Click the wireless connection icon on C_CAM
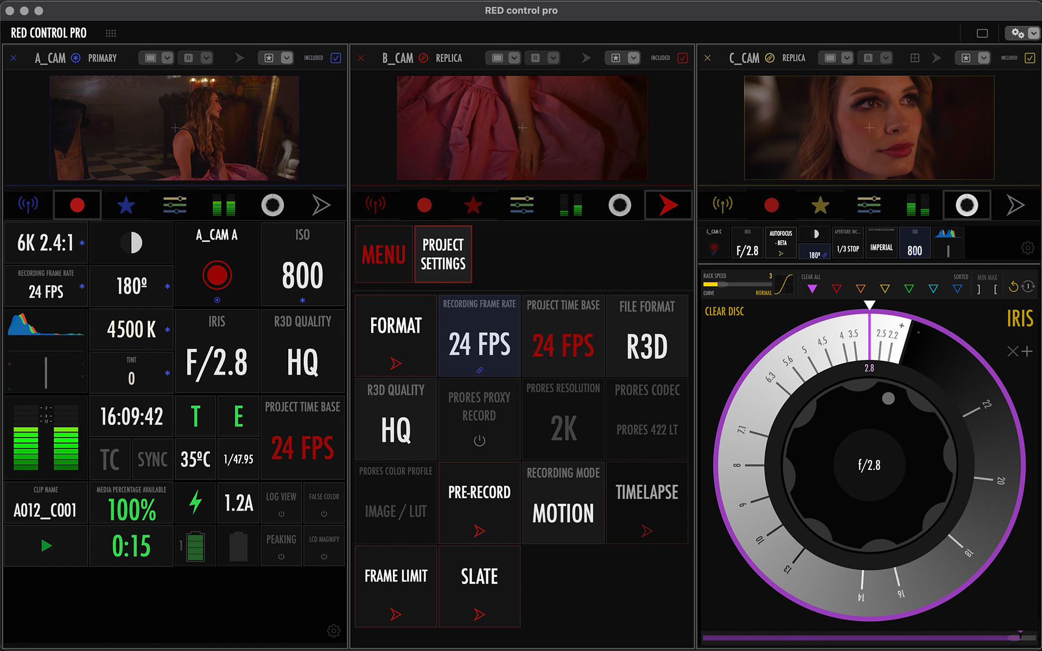Viewport: 1042px width, 651px height. click(723, 205)
